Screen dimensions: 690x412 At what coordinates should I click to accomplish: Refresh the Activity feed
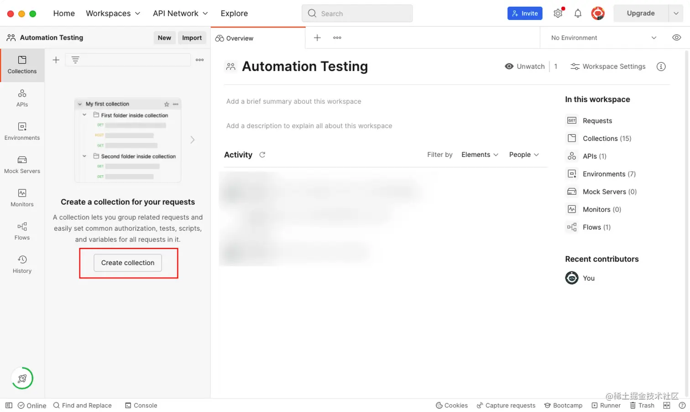tap(262, 155)
